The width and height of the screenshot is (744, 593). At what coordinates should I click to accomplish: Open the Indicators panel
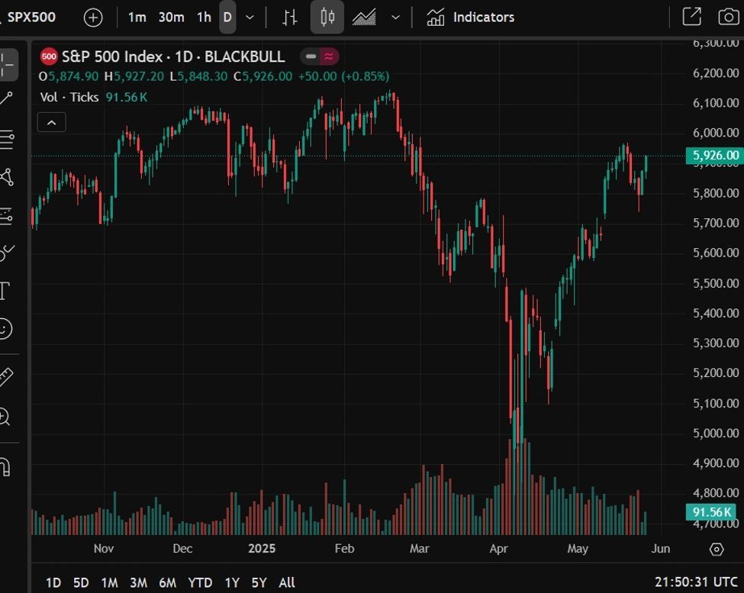(x=470, y=17)
